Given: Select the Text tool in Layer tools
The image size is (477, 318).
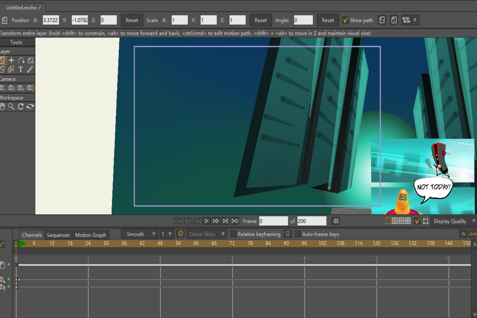Looking at the screenshot, I should pos(21,69).
